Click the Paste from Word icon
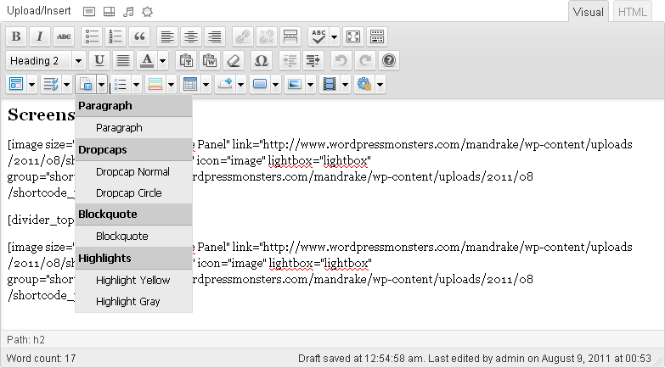665x368 pixels. coord(210,60)
